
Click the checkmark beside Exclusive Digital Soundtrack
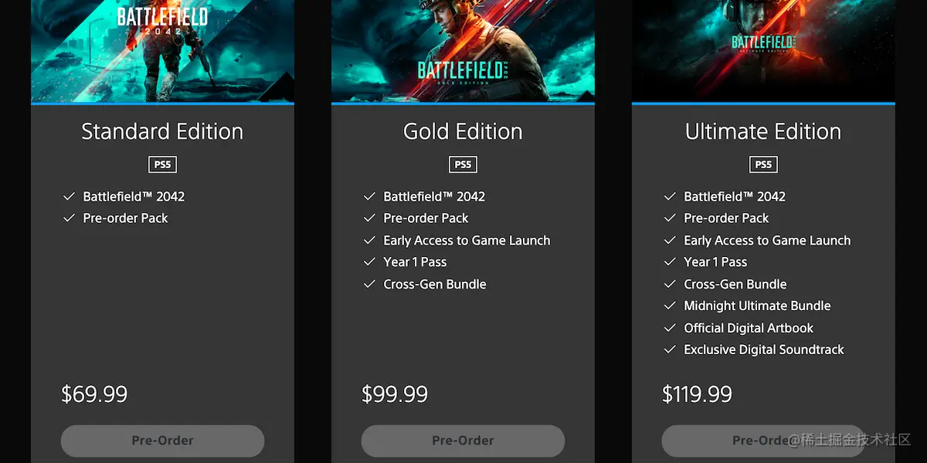coord(670,350)
